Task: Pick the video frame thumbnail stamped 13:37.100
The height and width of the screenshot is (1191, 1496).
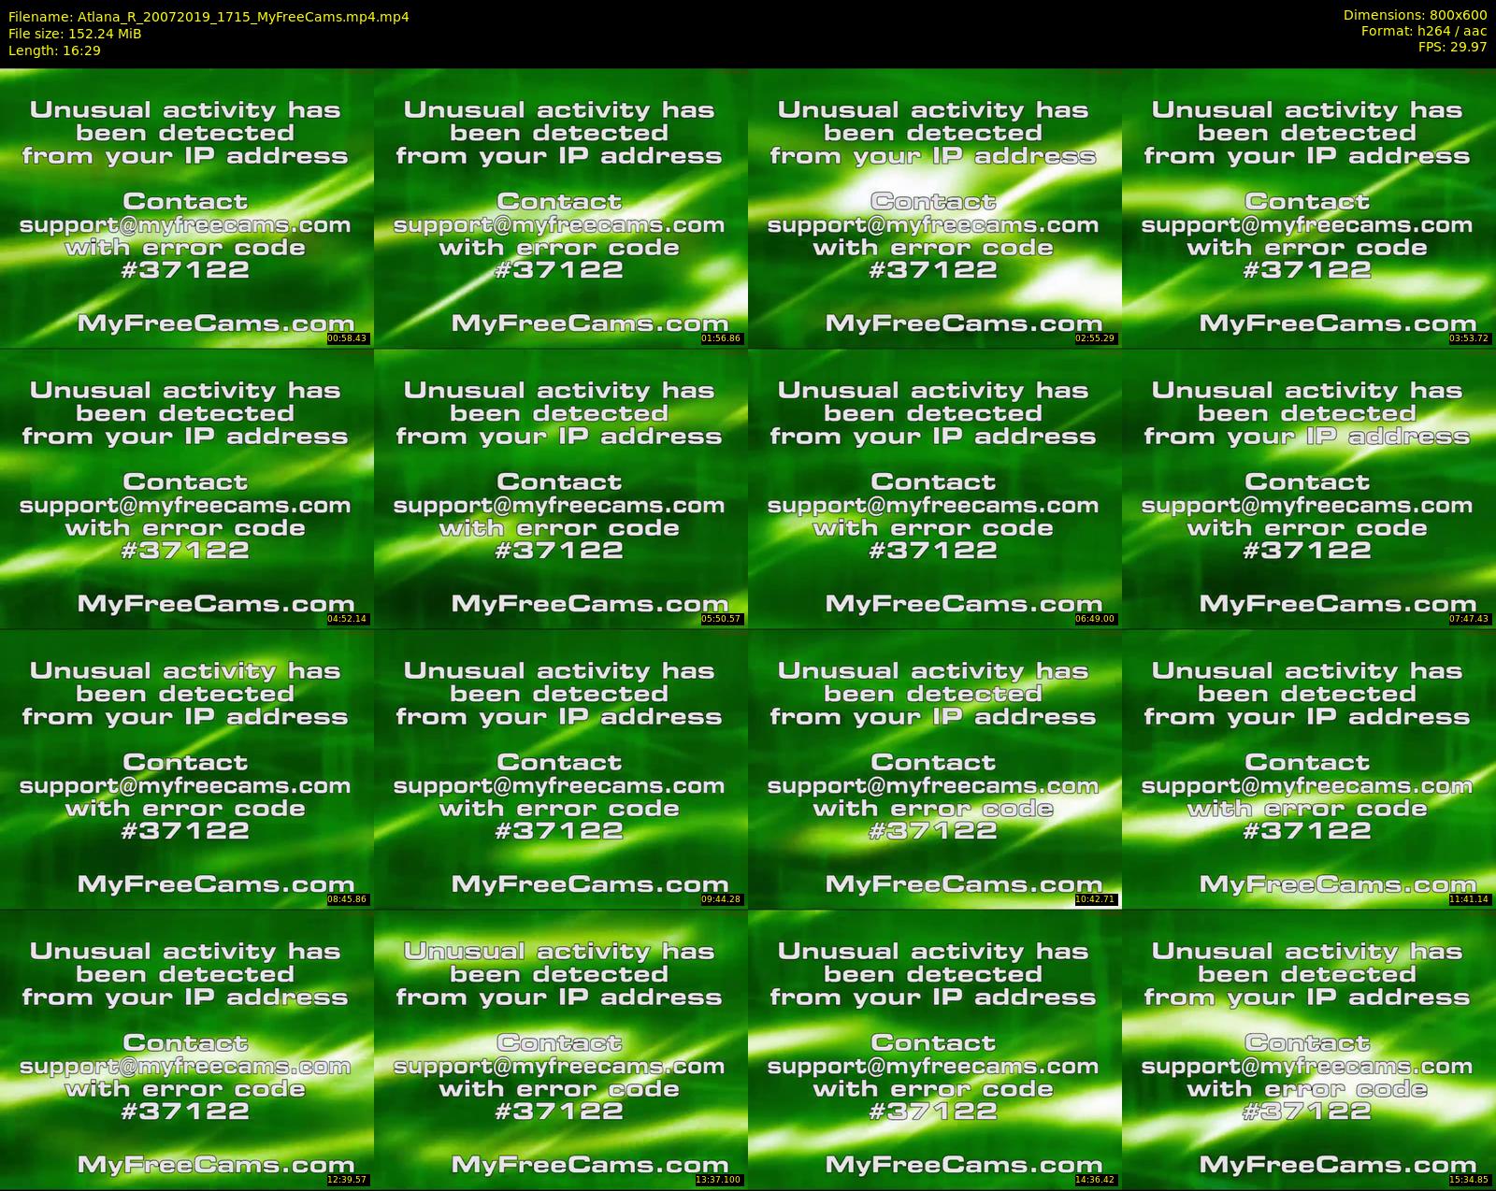Action: tap(561, 1049)
